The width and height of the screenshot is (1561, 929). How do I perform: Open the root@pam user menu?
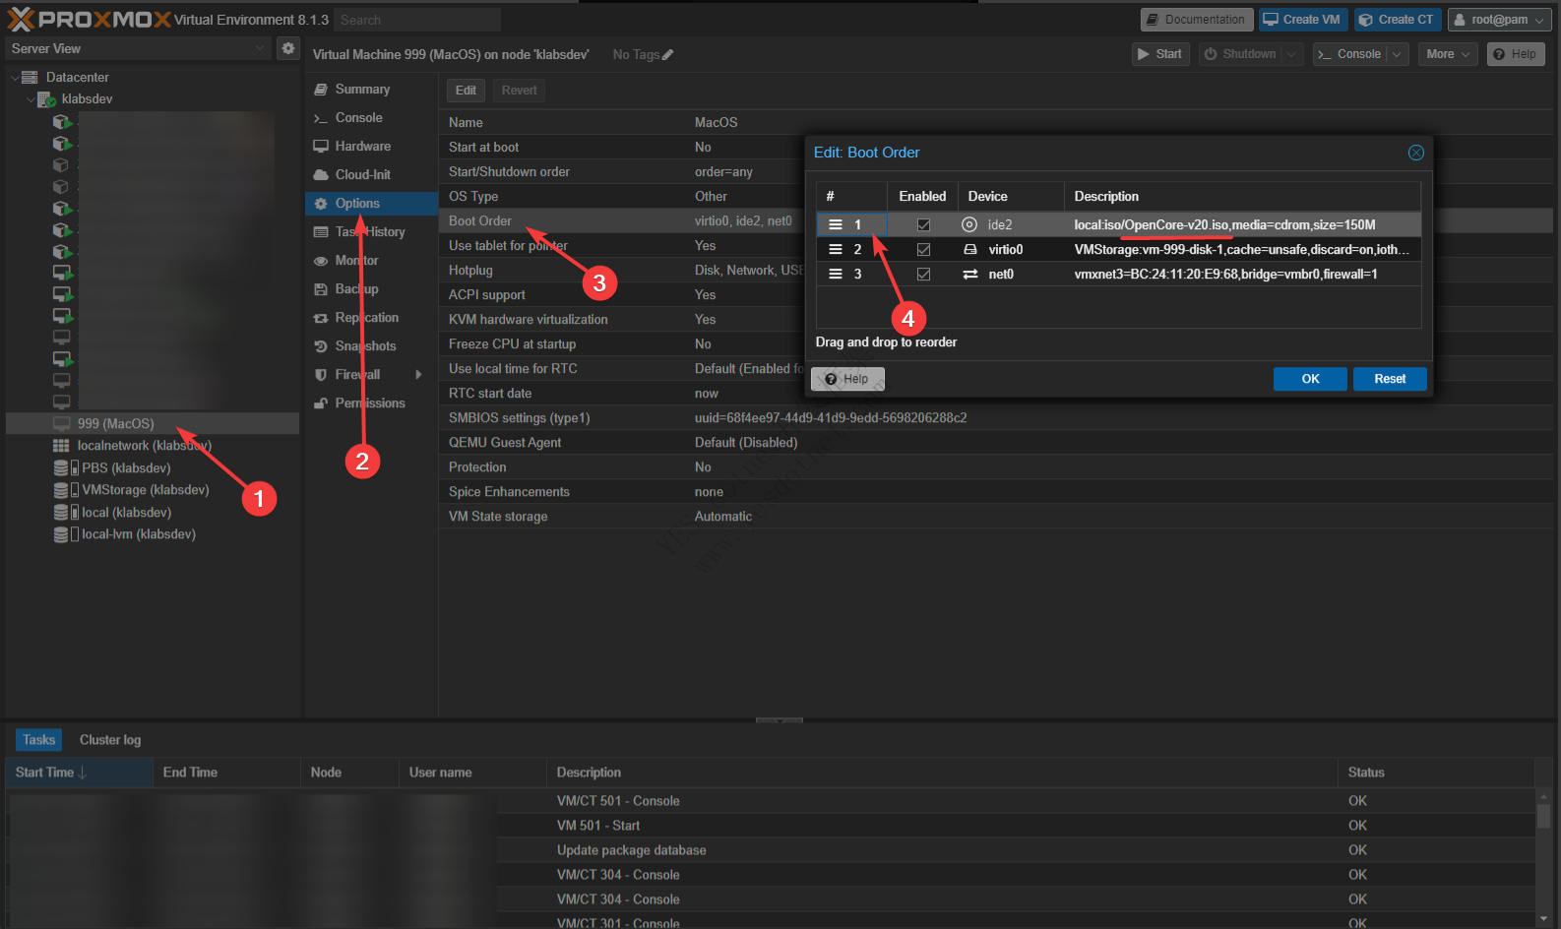(1499, 20)
